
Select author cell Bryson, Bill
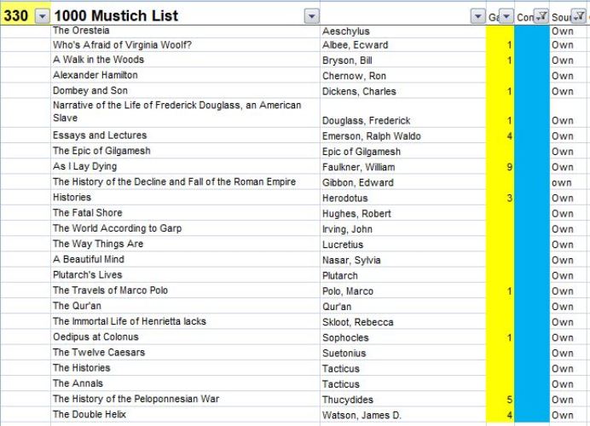[x=403, y=60]
